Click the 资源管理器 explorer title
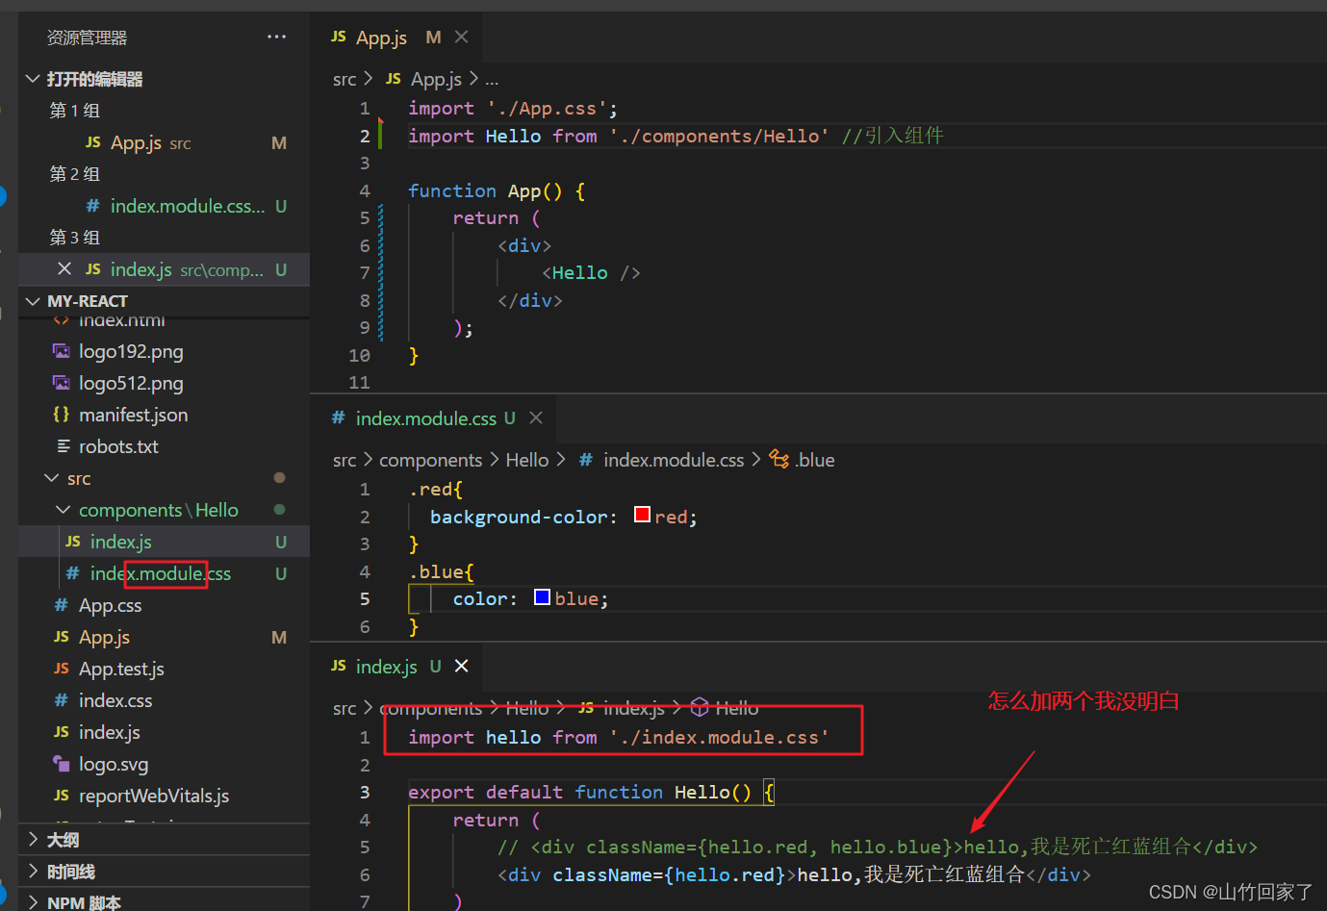This screenshot has width=1327, height=911. tap(88, 38)
